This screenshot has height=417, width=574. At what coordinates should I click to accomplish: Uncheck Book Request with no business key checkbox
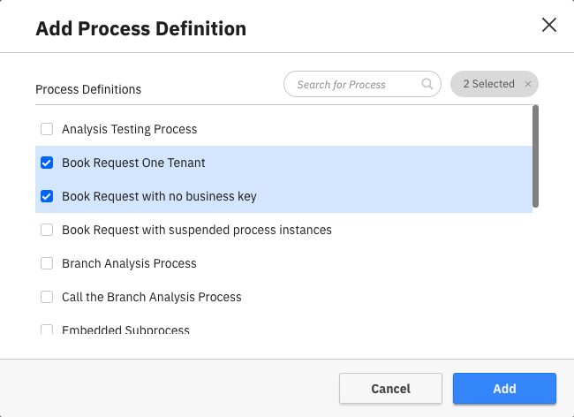click(x=47, y=197)
